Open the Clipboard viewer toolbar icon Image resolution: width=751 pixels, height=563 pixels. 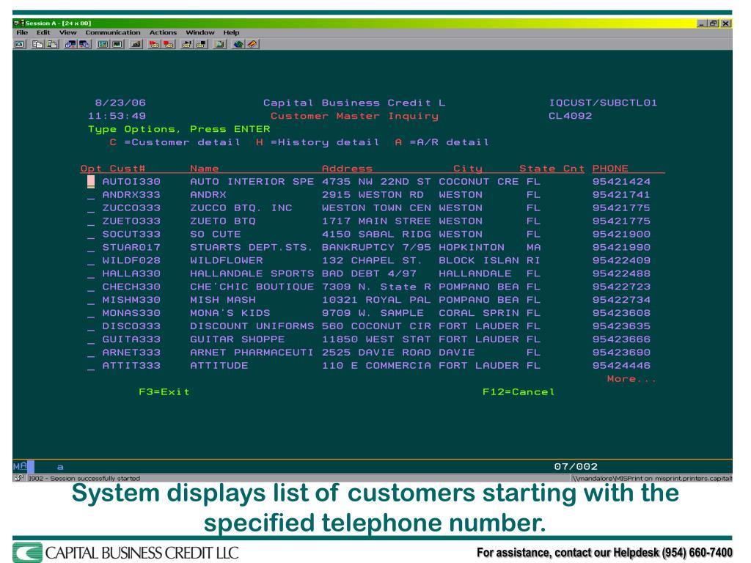click(220, 44)
